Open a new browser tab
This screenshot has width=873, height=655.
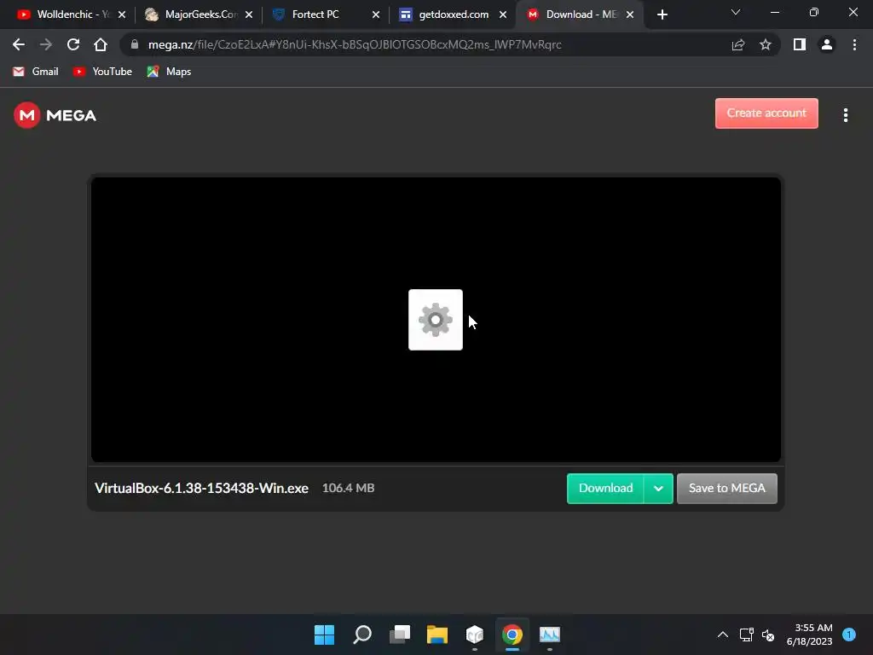coord(662,14)
